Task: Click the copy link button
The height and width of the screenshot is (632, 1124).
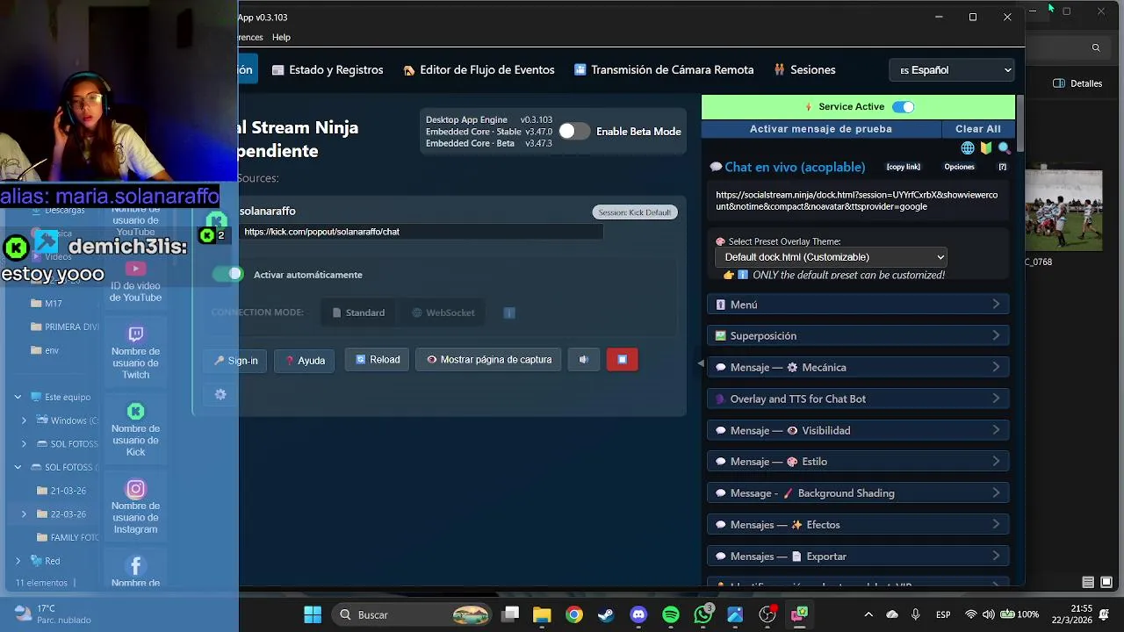Action: point(904,167)
